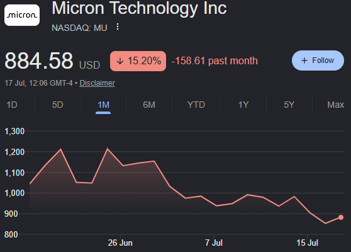Screen dimensions: 351x252
Task: Click the 1,300 y-axis label
Action: point(14,131)
